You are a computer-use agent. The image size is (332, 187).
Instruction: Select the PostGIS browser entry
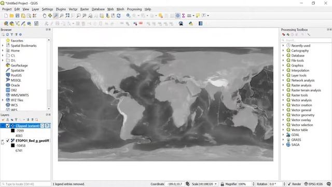tap(16, 75)
